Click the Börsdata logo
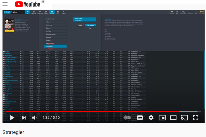The image size is (206, 137). coord(10,12)
